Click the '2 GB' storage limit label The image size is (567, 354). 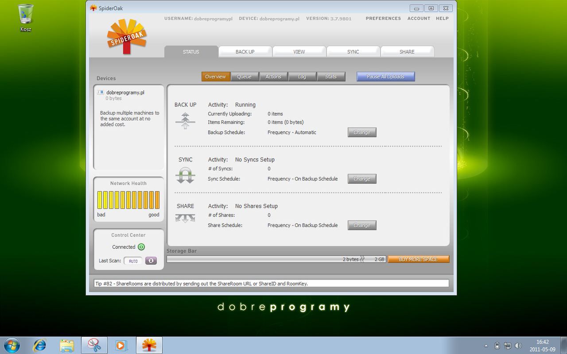[380, 259]
